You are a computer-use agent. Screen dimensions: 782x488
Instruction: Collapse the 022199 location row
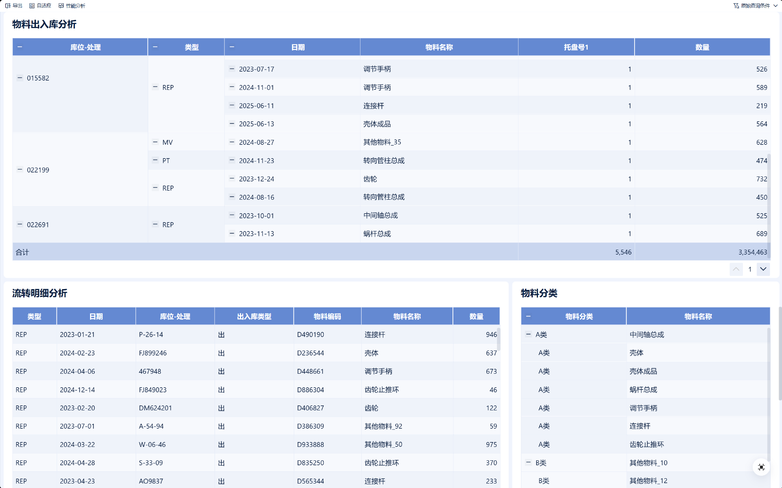(20, 170)
